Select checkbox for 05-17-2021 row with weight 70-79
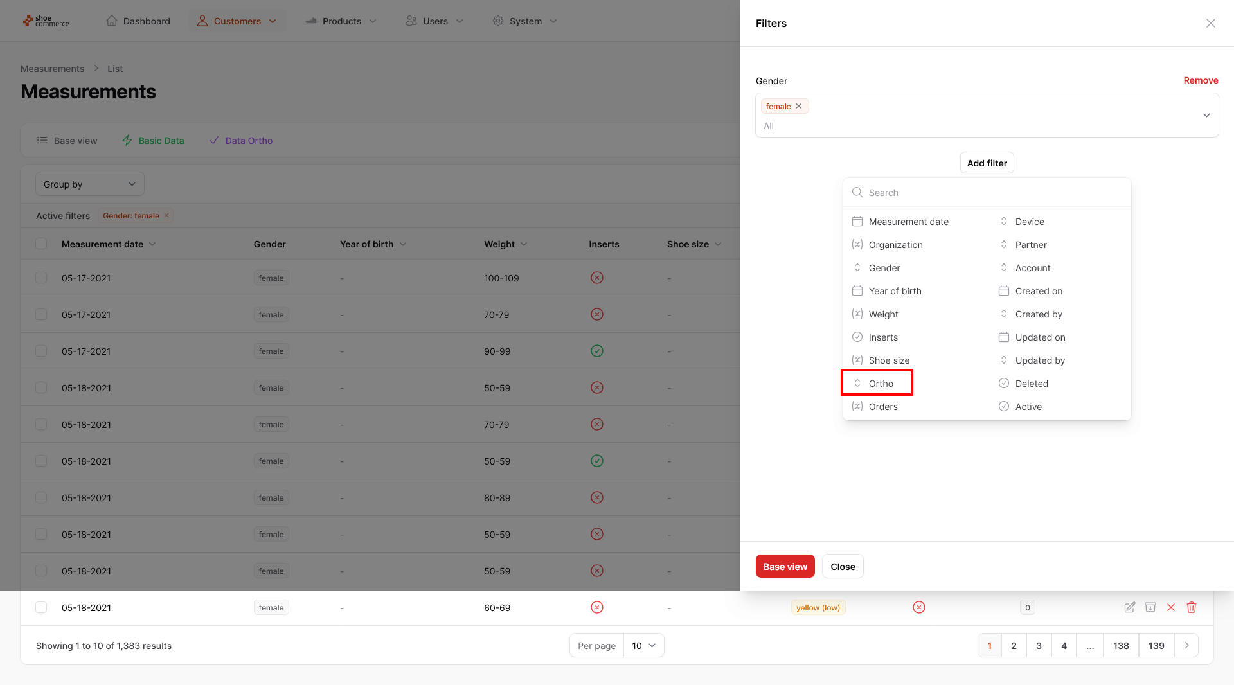This screenshot has height=685, width=1234. [x=41, y=314]
